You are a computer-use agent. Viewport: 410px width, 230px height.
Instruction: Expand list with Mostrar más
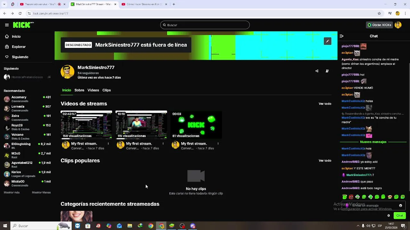[12, 193]
